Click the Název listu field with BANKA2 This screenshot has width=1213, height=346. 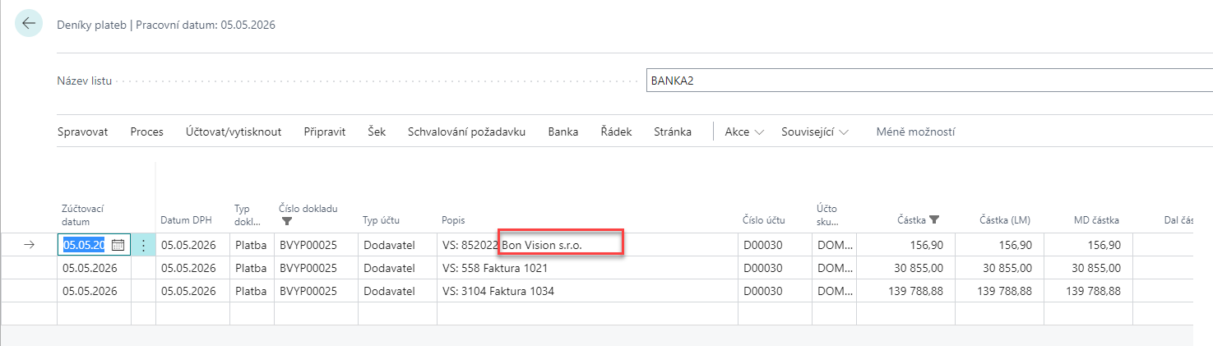pos(929,81)
